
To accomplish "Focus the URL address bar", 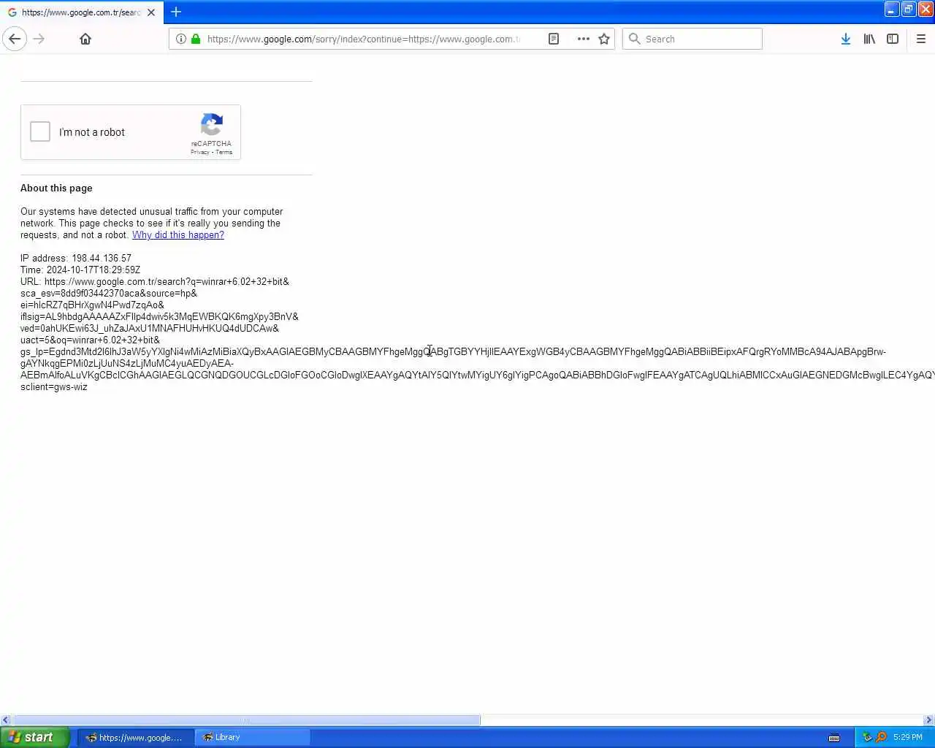I will coord(363,39).
